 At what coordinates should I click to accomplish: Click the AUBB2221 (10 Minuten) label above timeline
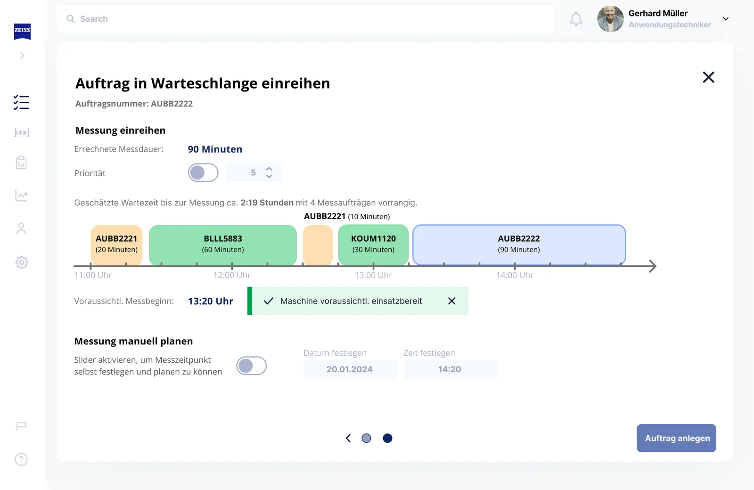tap(347, 216)
